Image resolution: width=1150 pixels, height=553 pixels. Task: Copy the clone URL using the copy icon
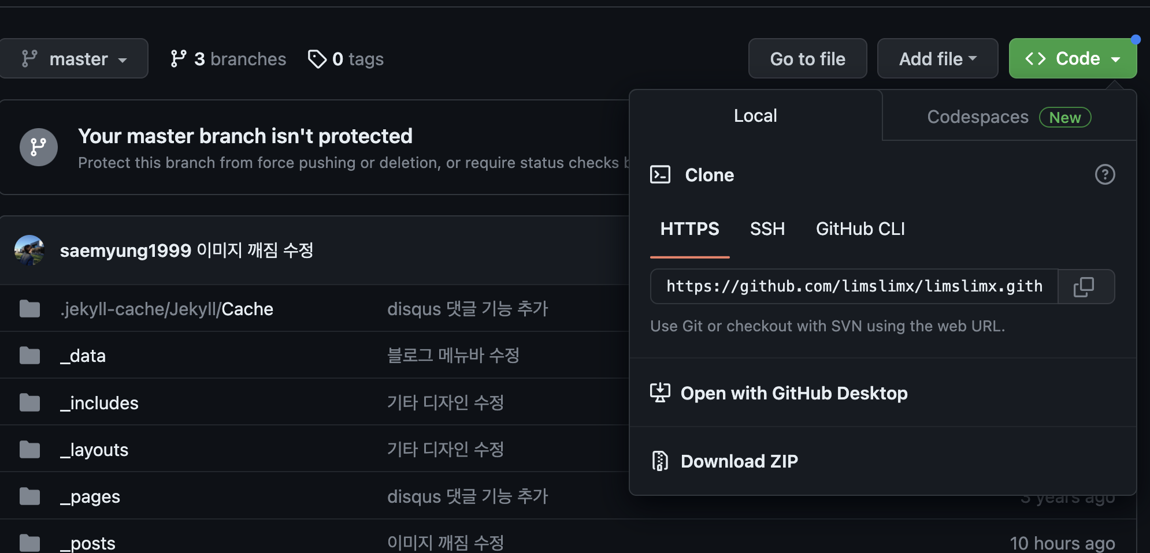coord(1085,286)
